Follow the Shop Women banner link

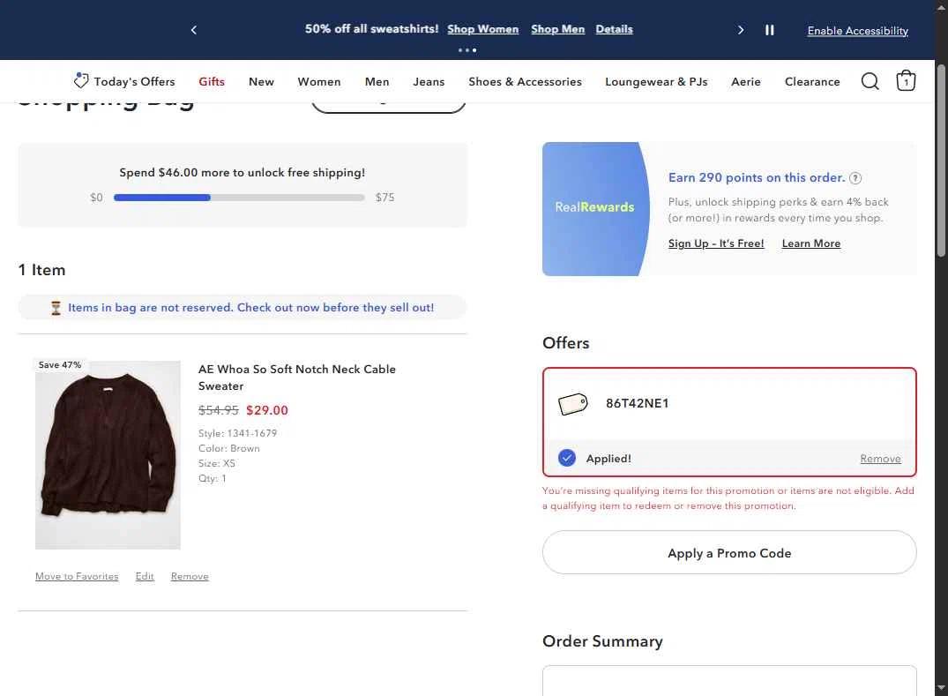click(482, 29)
